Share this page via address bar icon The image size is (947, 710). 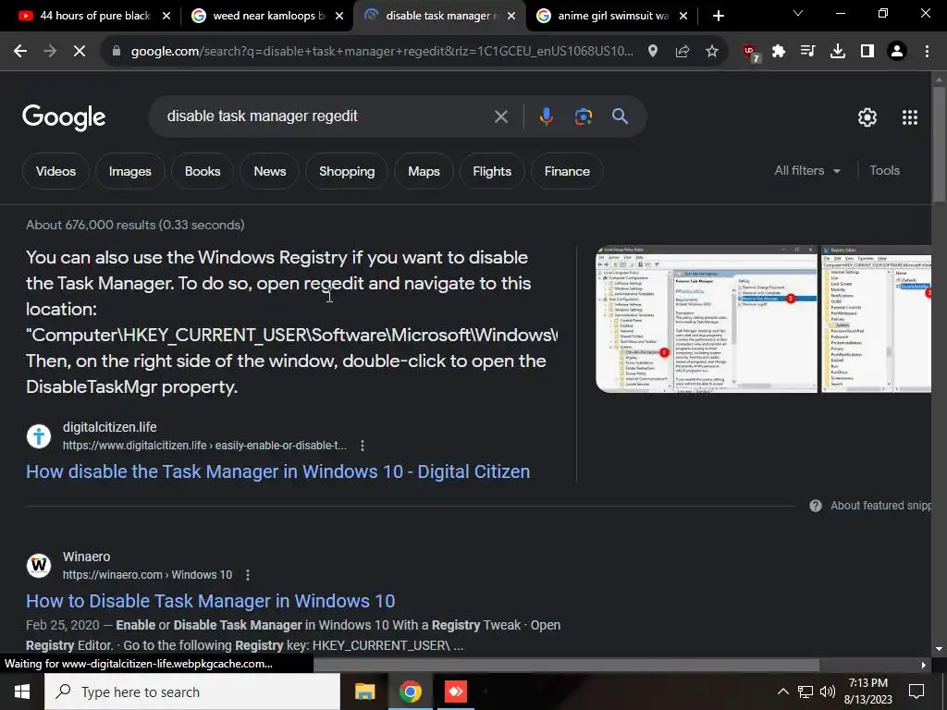683,52
